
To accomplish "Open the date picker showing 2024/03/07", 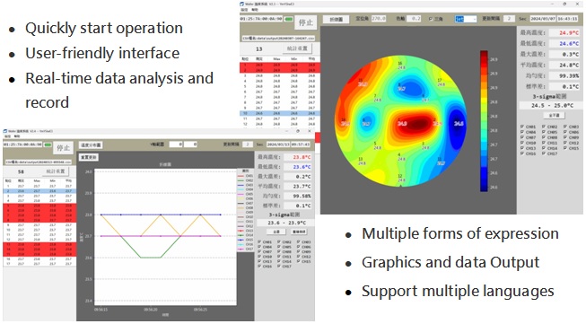I will click(x=543, y=18).
